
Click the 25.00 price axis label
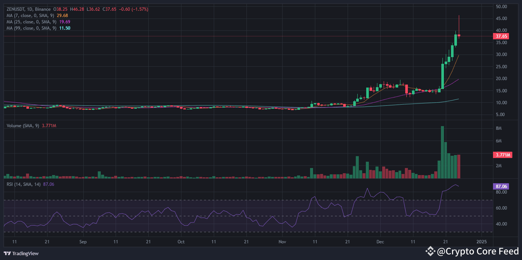[502, 67]
